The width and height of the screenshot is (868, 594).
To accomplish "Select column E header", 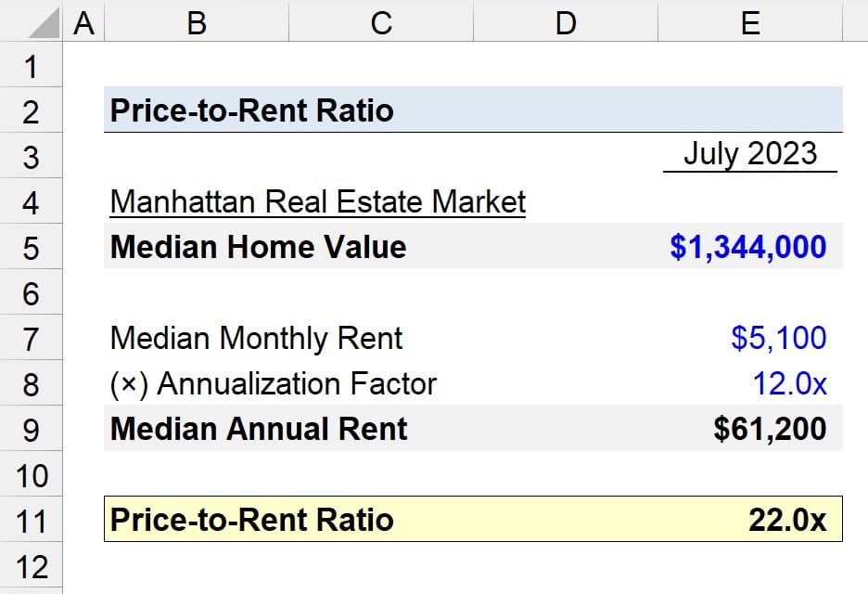I will tap(750, 20).
